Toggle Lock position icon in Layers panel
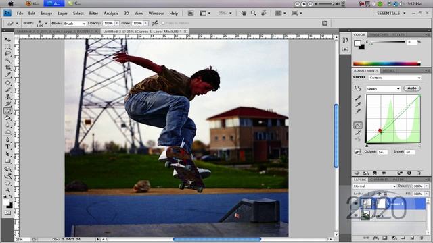The width and height of the screenshot is (433, 243). pos(379,194)
